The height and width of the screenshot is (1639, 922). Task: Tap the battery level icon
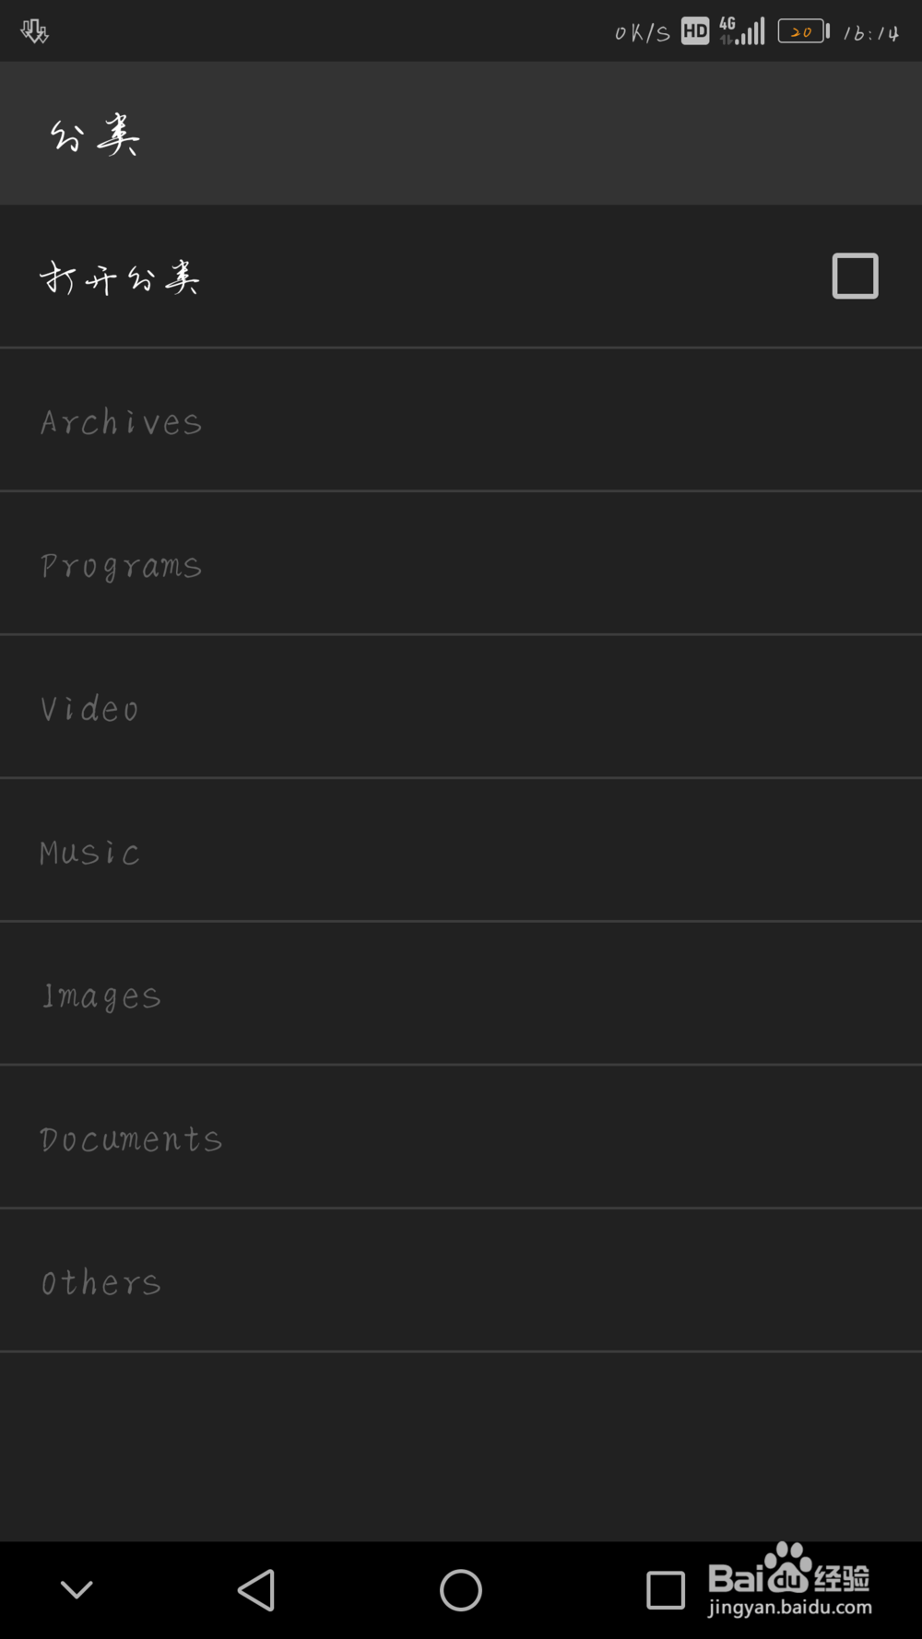(x=804, y=32)
